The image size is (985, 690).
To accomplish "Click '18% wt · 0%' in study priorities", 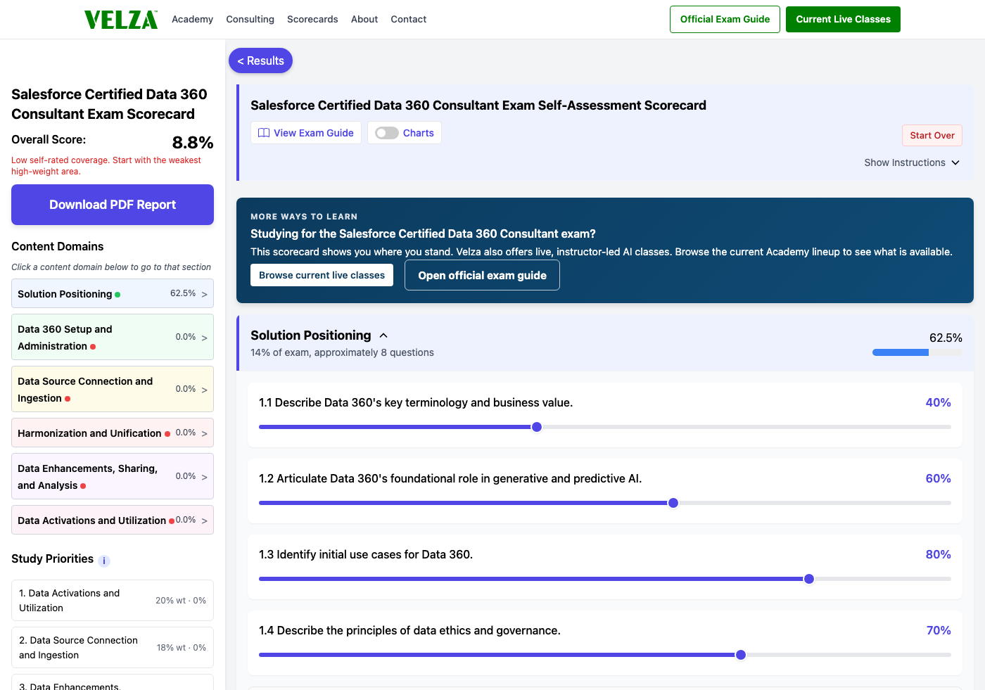I will pos(182,648).
